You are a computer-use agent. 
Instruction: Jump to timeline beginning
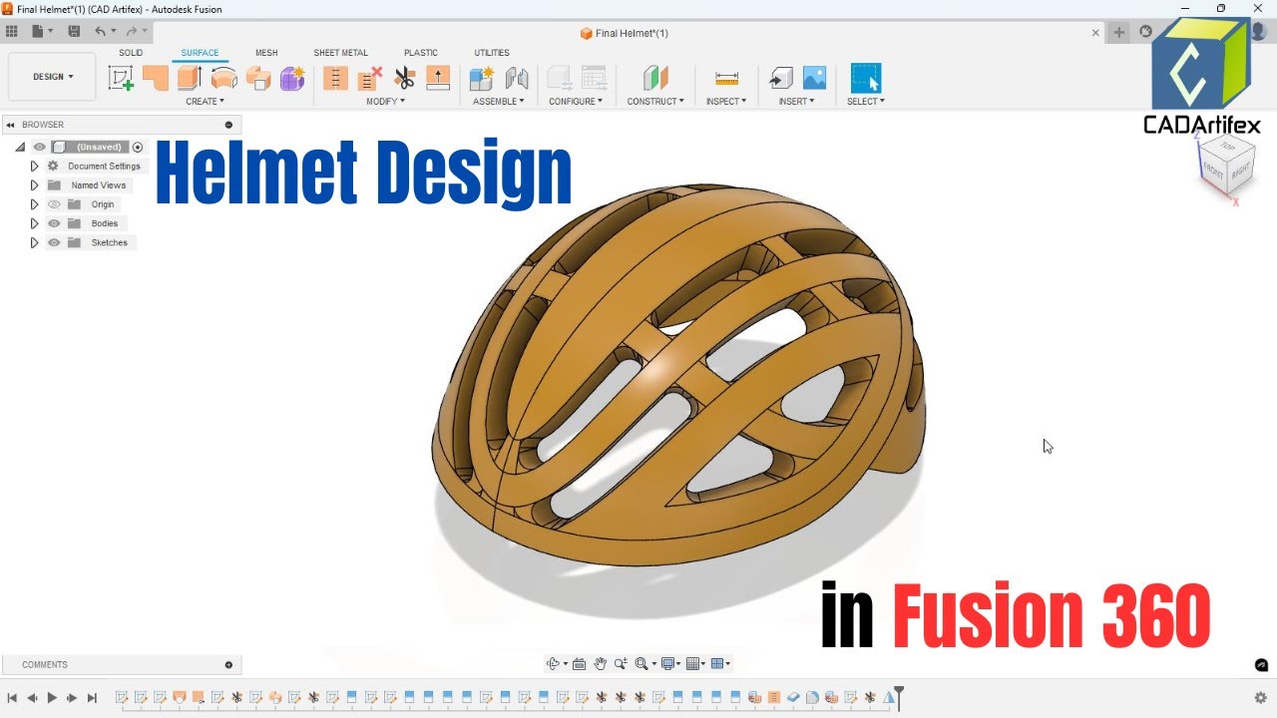pos(12,698)
